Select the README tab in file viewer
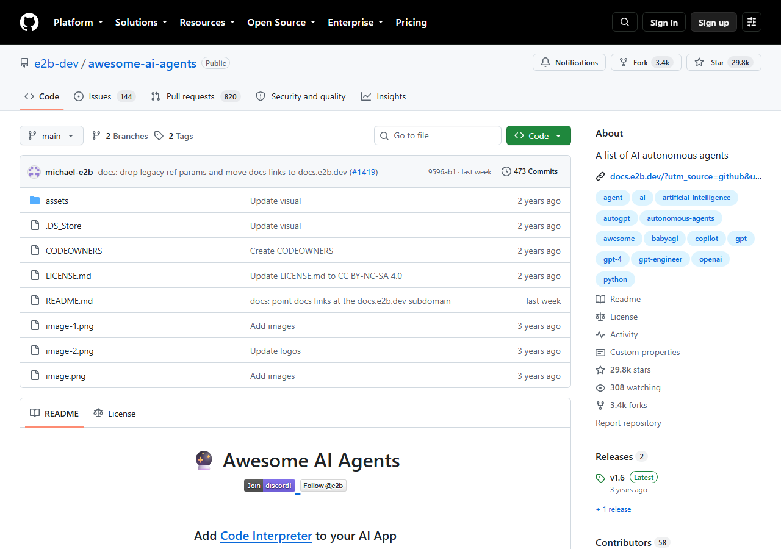 [54, 414]
